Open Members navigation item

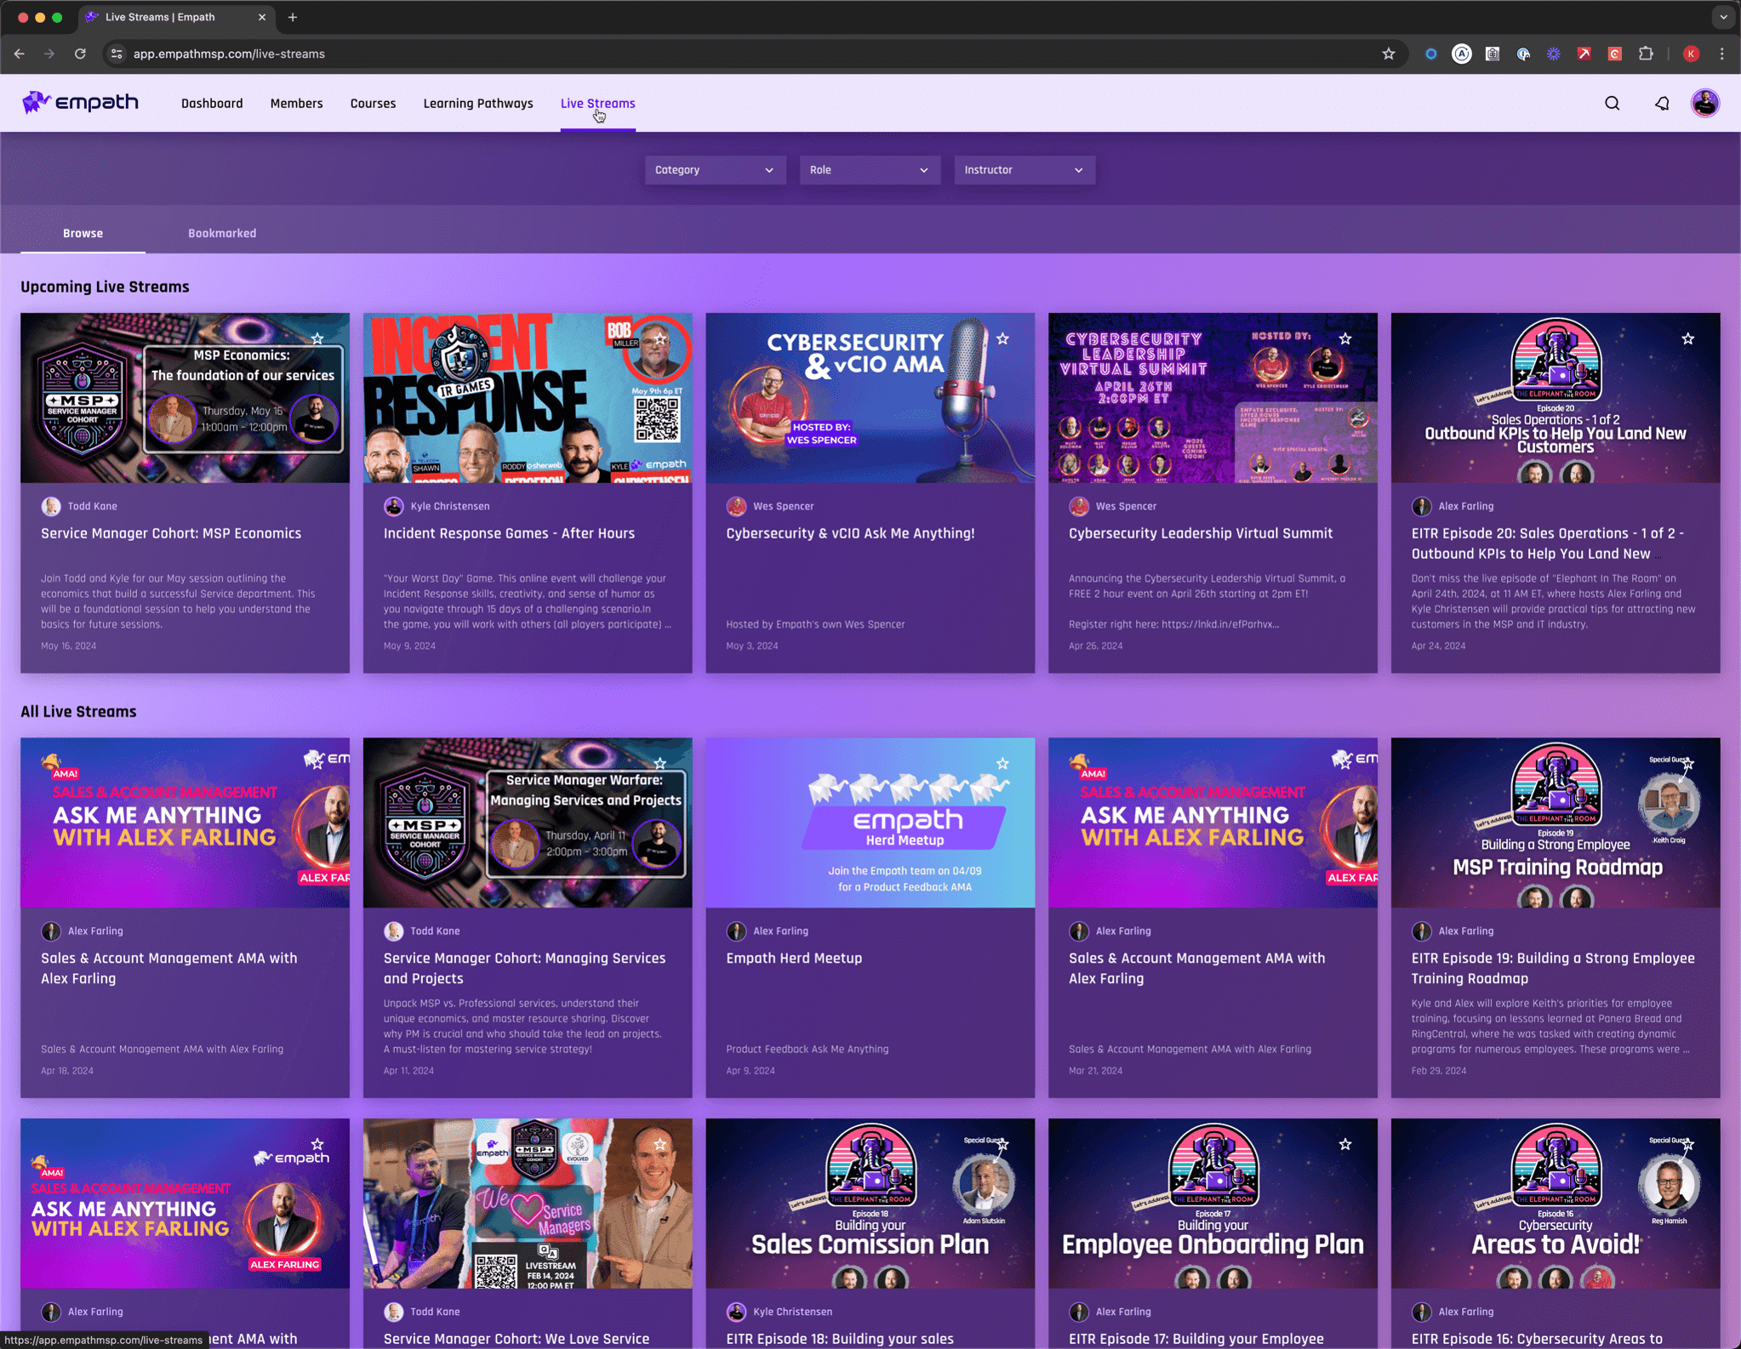[296, 103]
